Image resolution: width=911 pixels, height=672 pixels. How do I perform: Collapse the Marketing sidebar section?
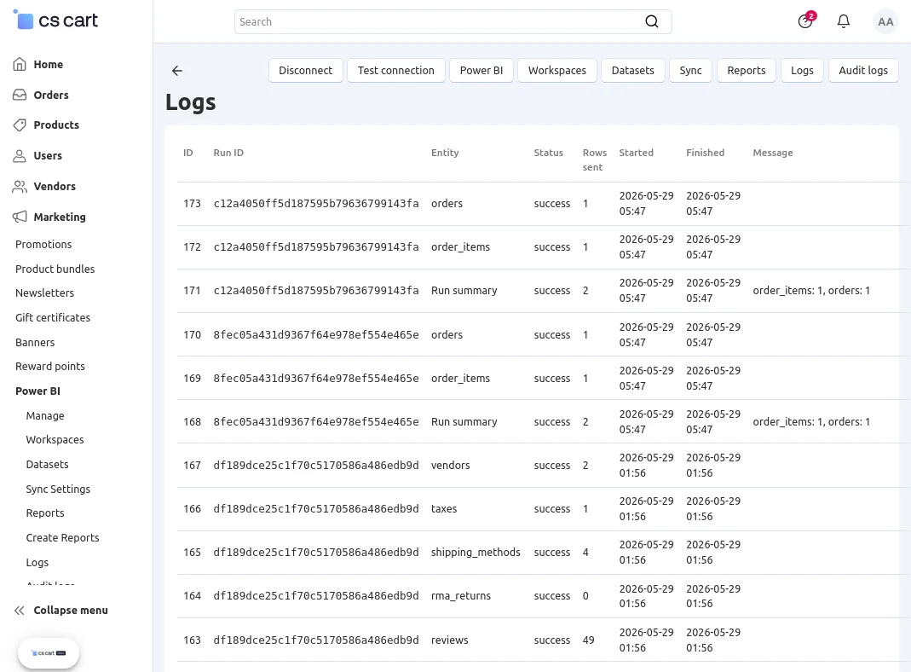click(60, 217)
